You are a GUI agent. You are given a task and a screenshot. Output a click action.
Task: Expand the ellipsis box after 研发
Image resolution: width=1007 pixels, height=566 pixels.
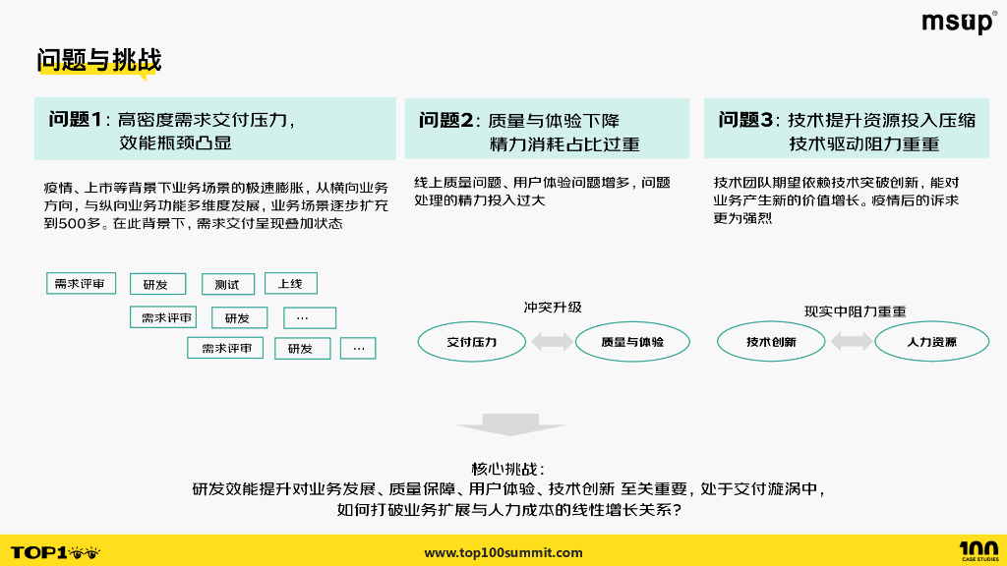click(x=309, y=316)
